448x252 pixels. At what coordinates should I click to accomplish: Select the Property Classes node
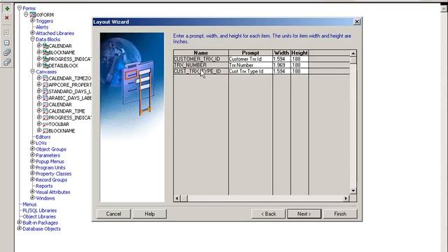[x=54, y=174]
